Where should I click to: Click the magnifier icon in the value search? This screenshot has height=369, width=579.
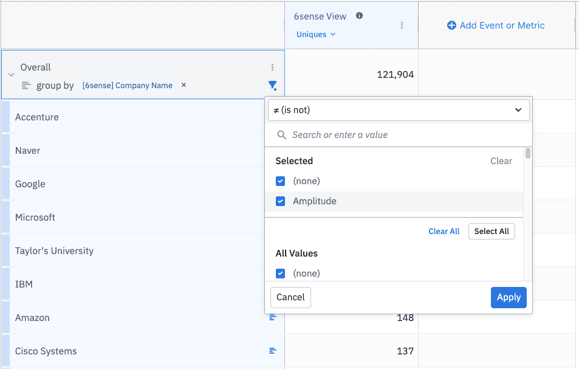(281, 134)
